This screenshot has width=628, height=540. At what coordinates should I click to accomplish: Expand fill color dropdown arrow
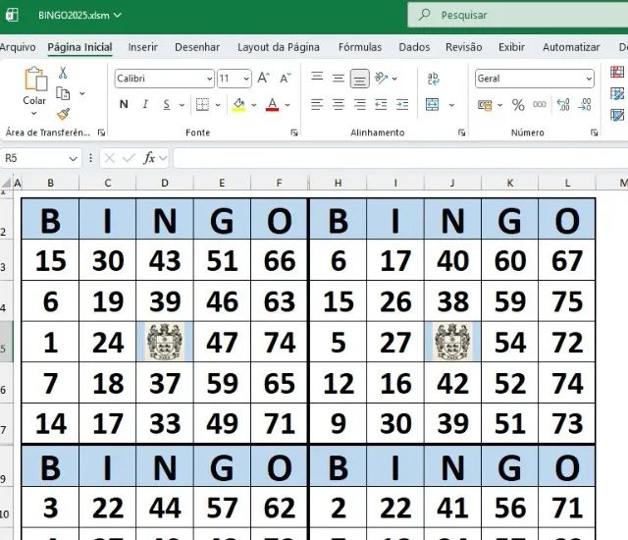coord(254,105)
